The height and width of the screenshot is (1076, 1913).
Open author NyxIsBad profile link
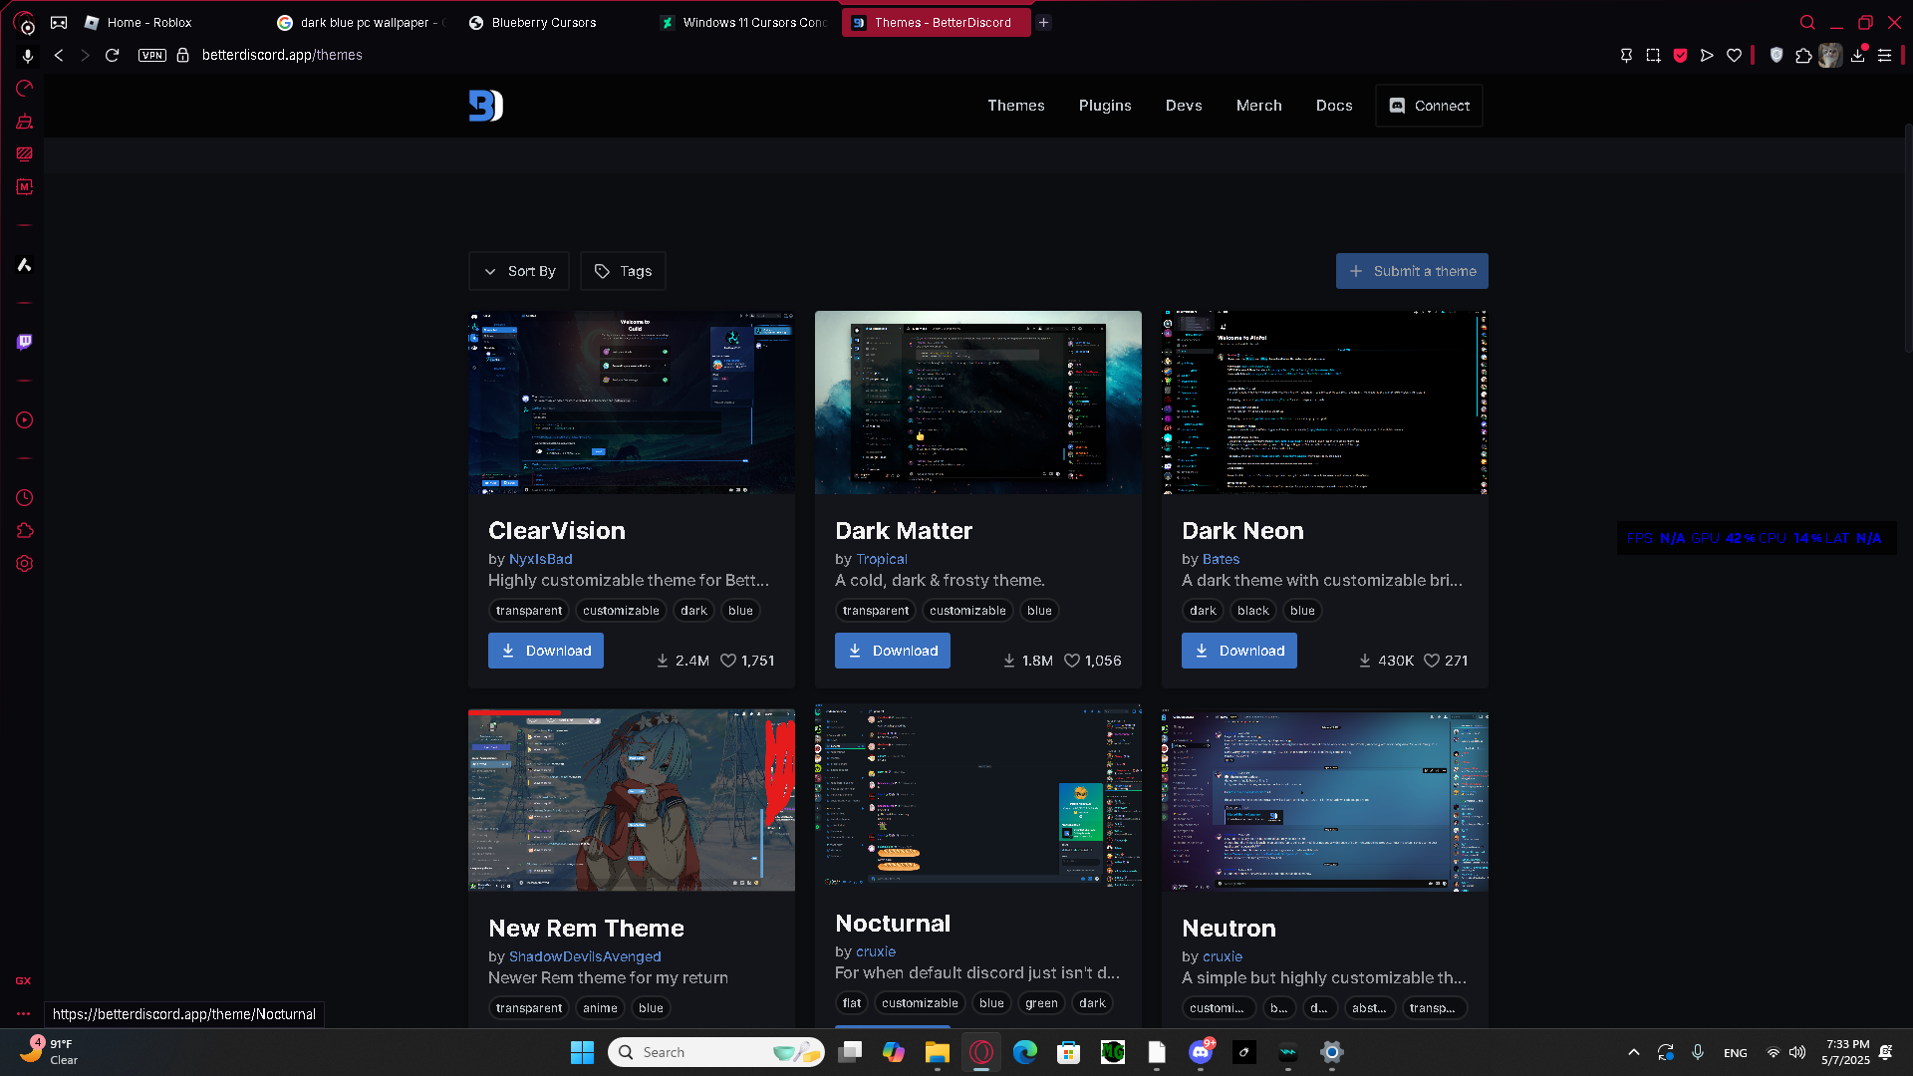pos(540,559)
